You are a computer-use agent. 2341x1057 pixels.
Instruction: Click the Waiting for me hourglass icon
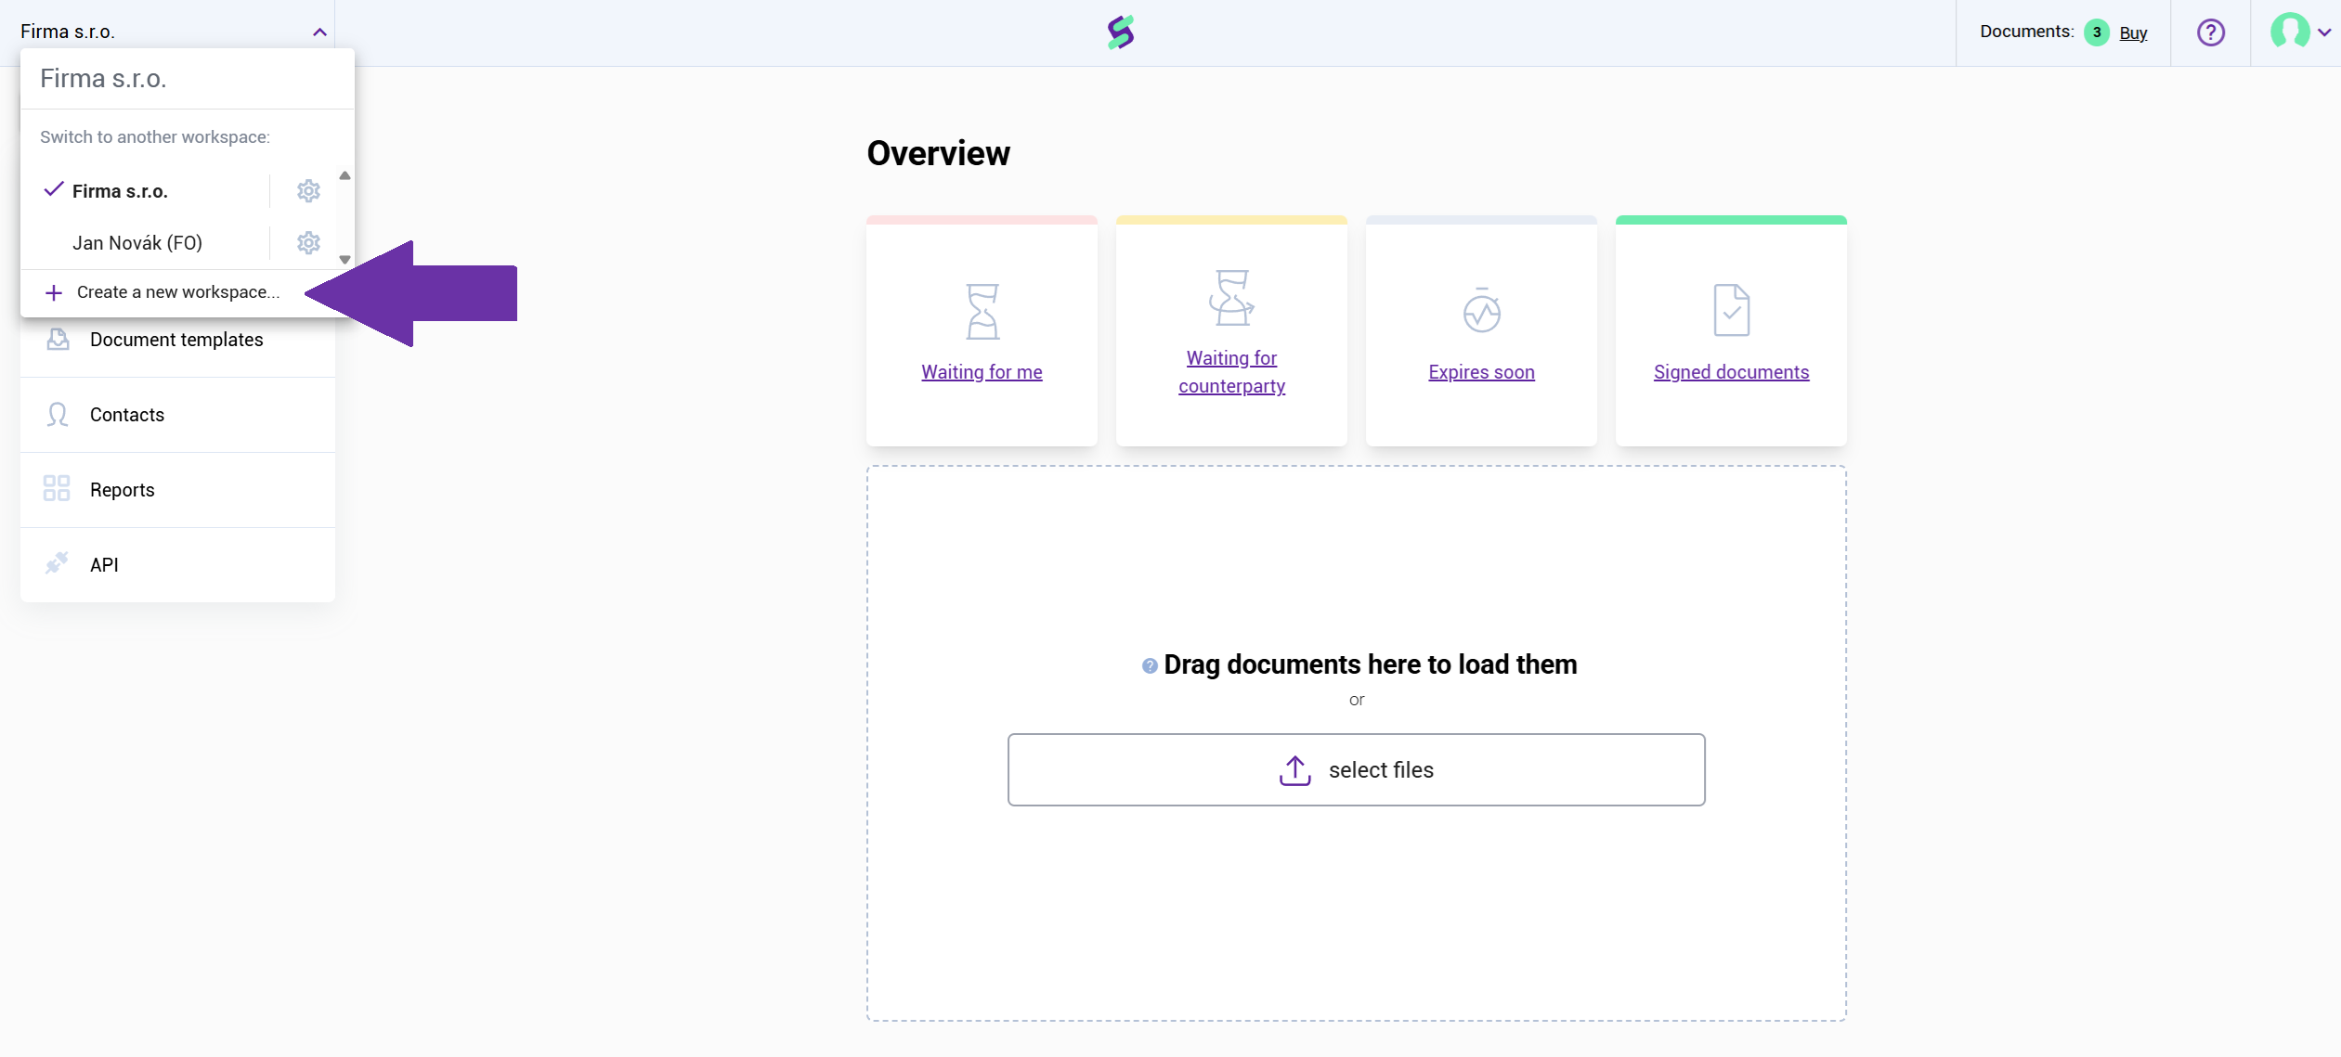coord(982,312)
